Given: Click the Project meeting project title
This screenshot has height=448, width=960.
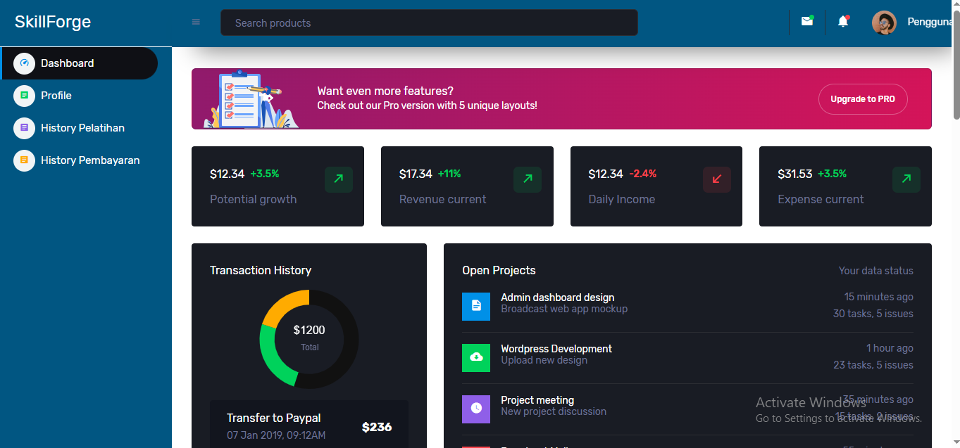Looking at the screenshot, I should pos(537,400).
